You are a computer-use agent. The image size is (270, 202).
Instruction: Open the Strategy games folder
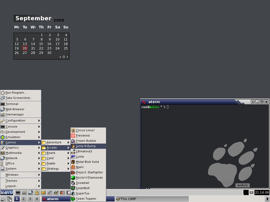click(56, 169)
